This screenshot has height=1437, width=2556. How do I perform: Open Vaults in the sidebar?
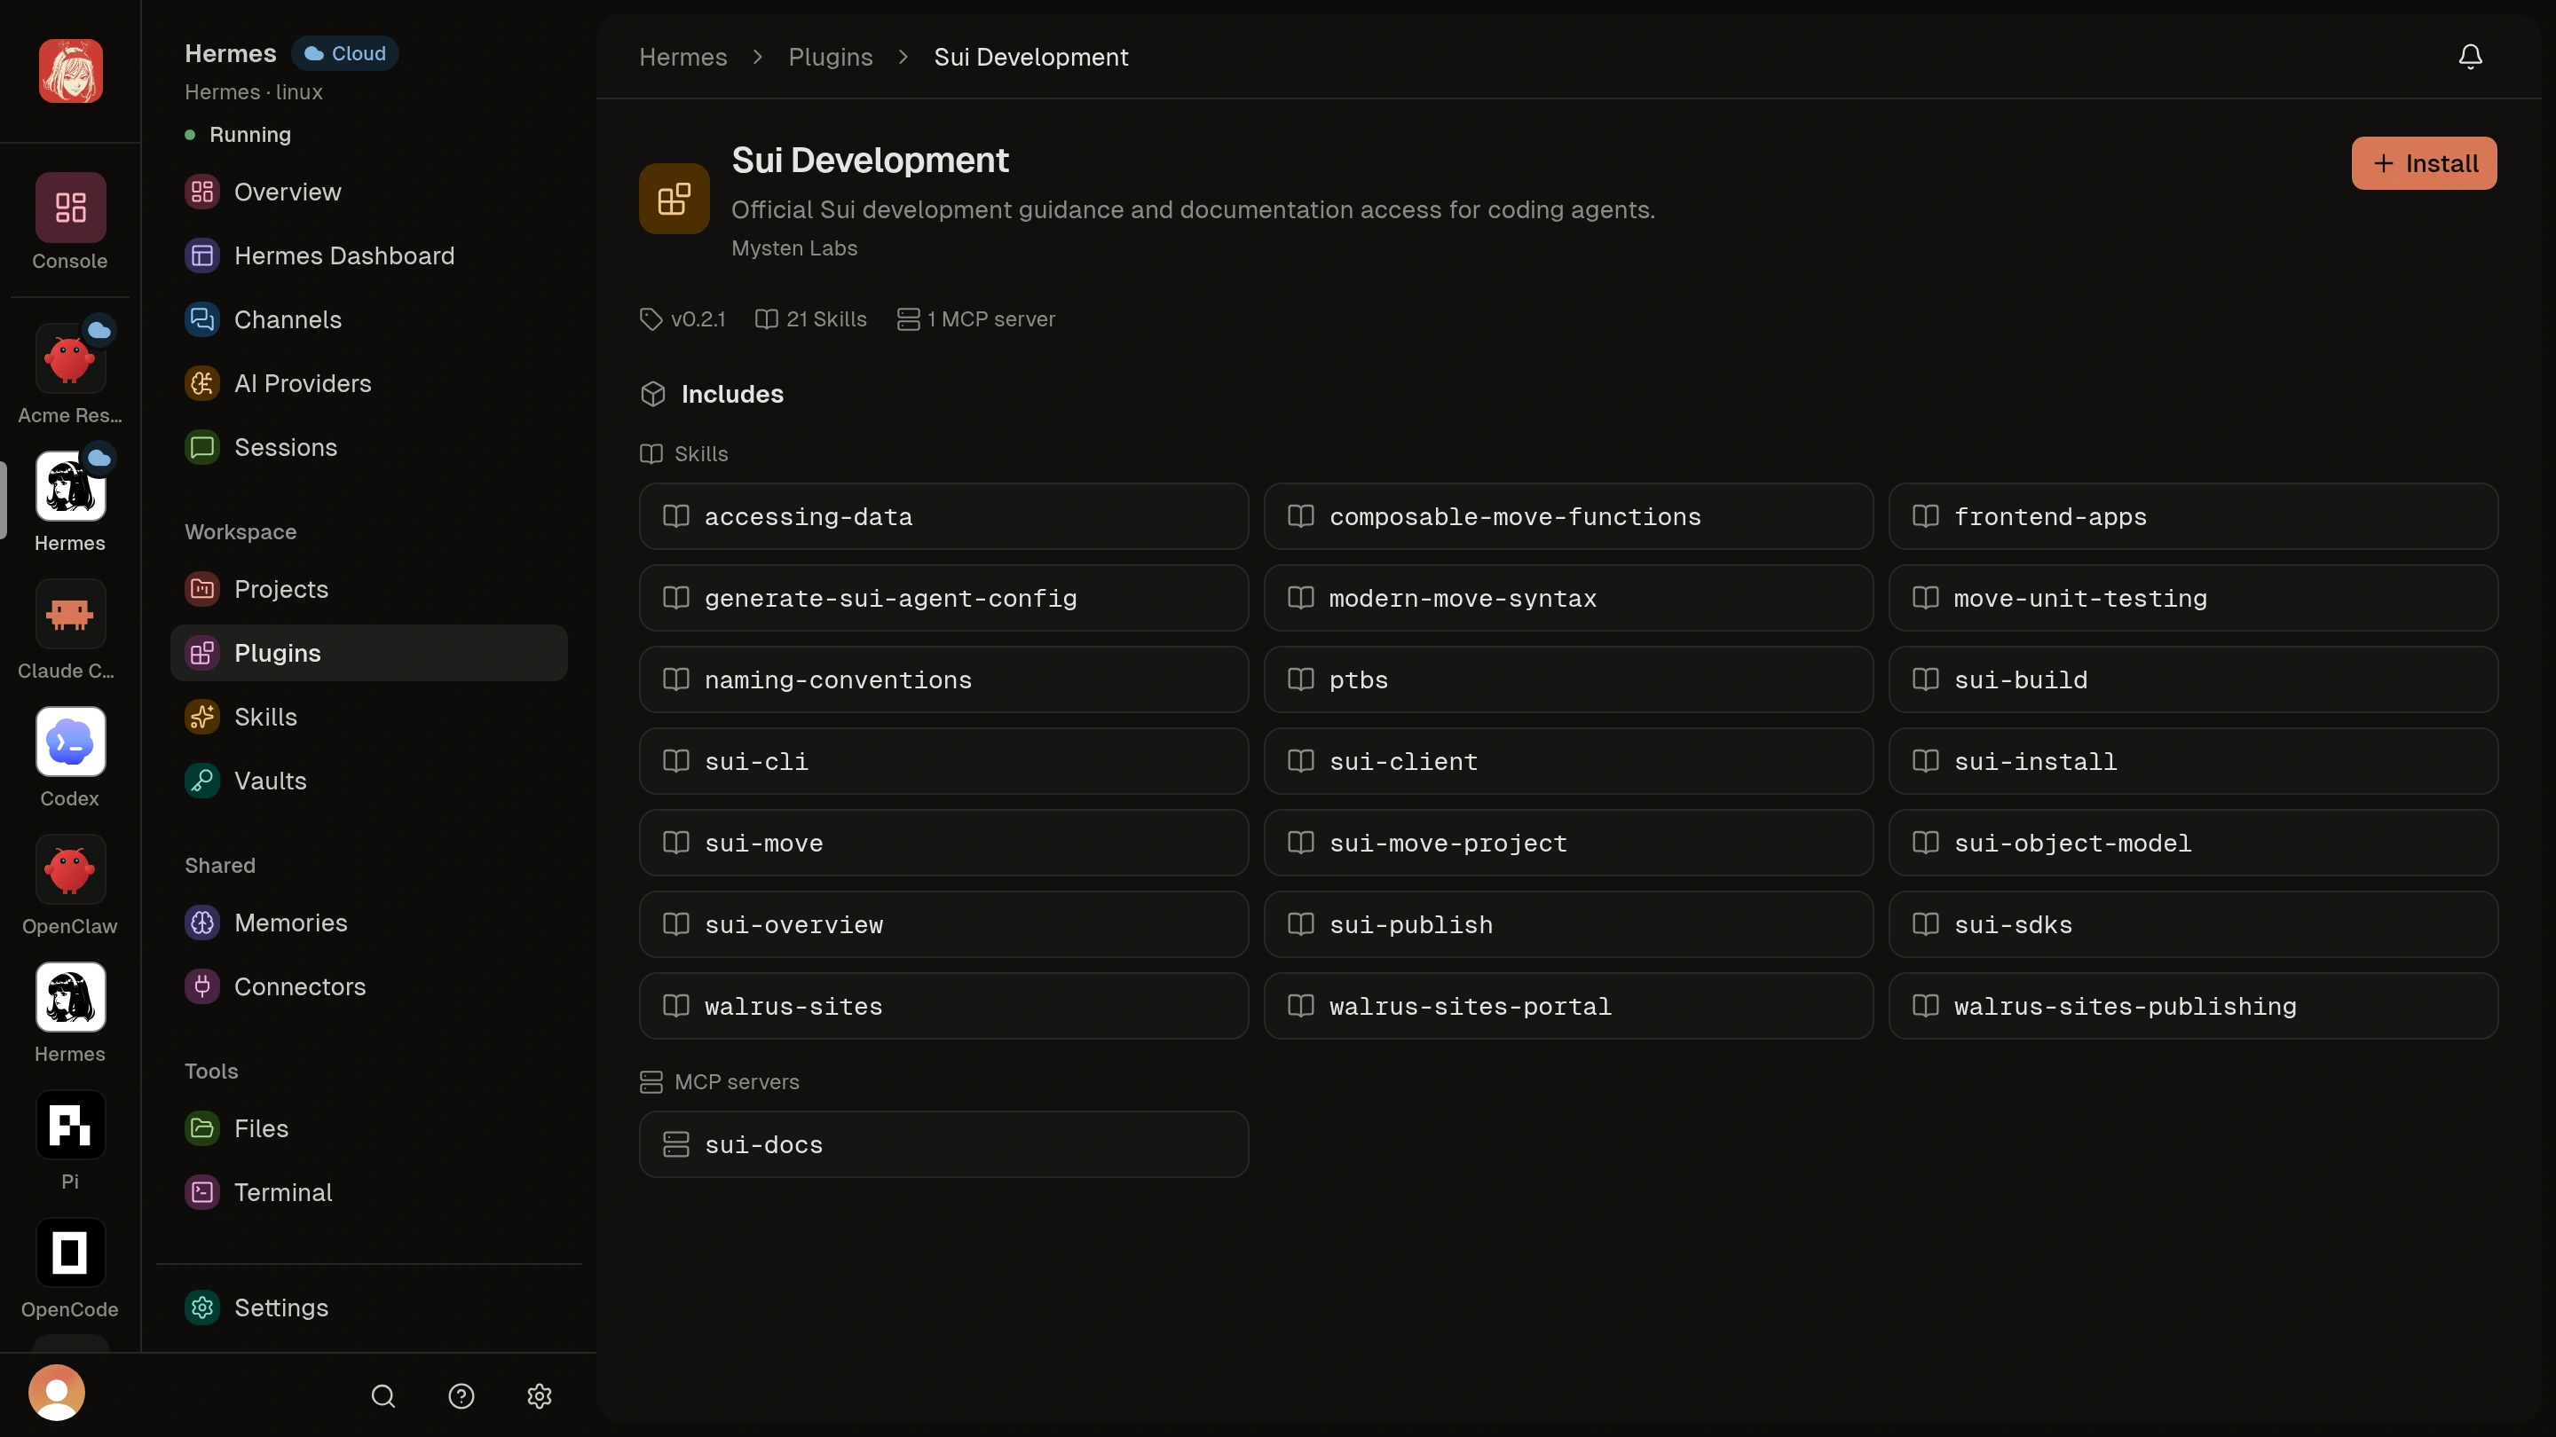click(x=369, y=781)
